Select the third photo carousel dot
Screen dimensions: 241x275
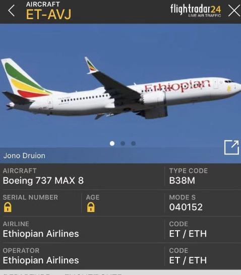(x=134, y=144)
